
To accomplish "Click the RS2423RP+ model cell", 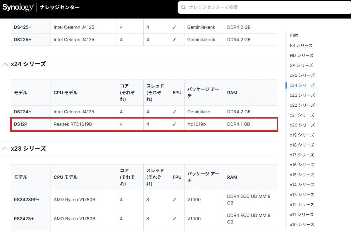I will [x=31, y=200].
